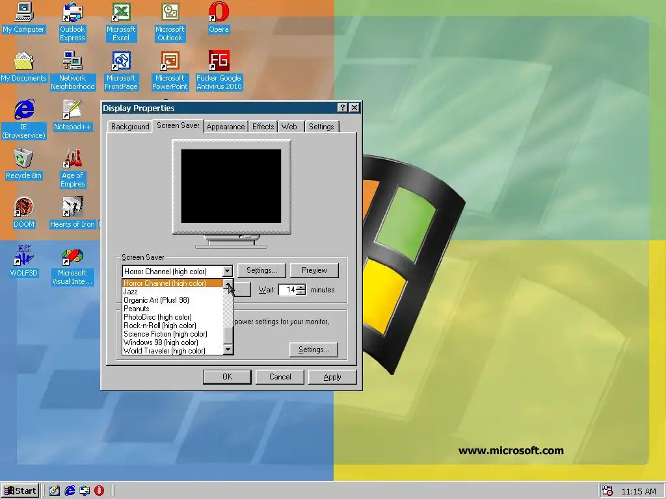
Task: Choose Organic Art (Plus! 98) screen saver
Action: pos(172,300)
